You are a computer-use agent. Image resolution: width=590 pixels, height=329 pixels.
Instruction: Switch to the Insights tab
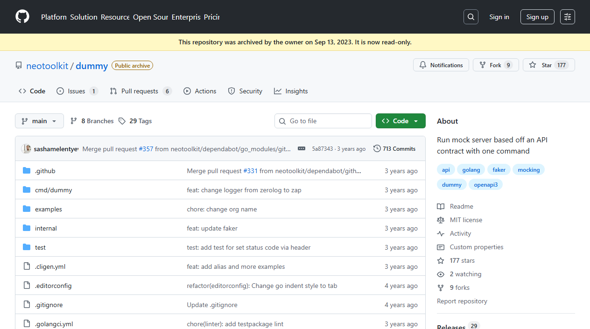point(291,91)
